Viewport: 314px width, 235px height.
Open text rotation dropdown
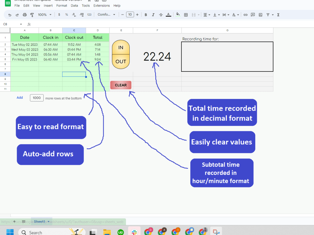[235, 15]
